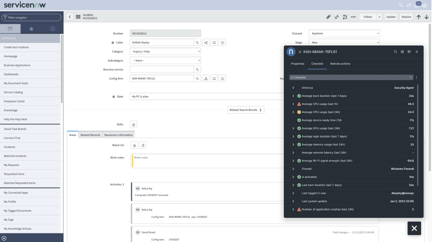This screenshot has height=242, width=432.
Task: Expand the Average CPU usage (last 1h) row
Action: coord(293,104)
